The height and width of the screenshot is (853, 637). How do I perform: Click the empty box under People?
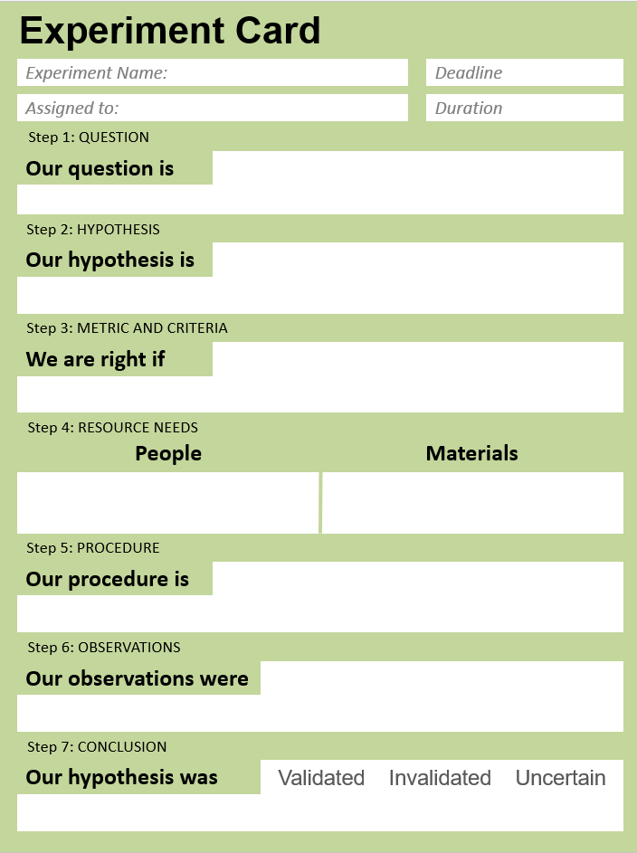[167, 503]
